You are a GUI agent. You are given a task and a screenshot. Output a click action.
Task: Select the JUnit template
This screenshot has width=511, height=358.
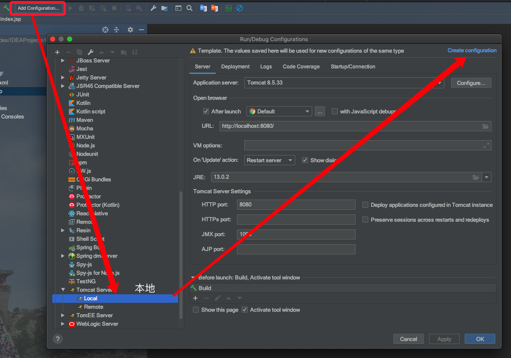pyautogui.click(x=83, y=94)
